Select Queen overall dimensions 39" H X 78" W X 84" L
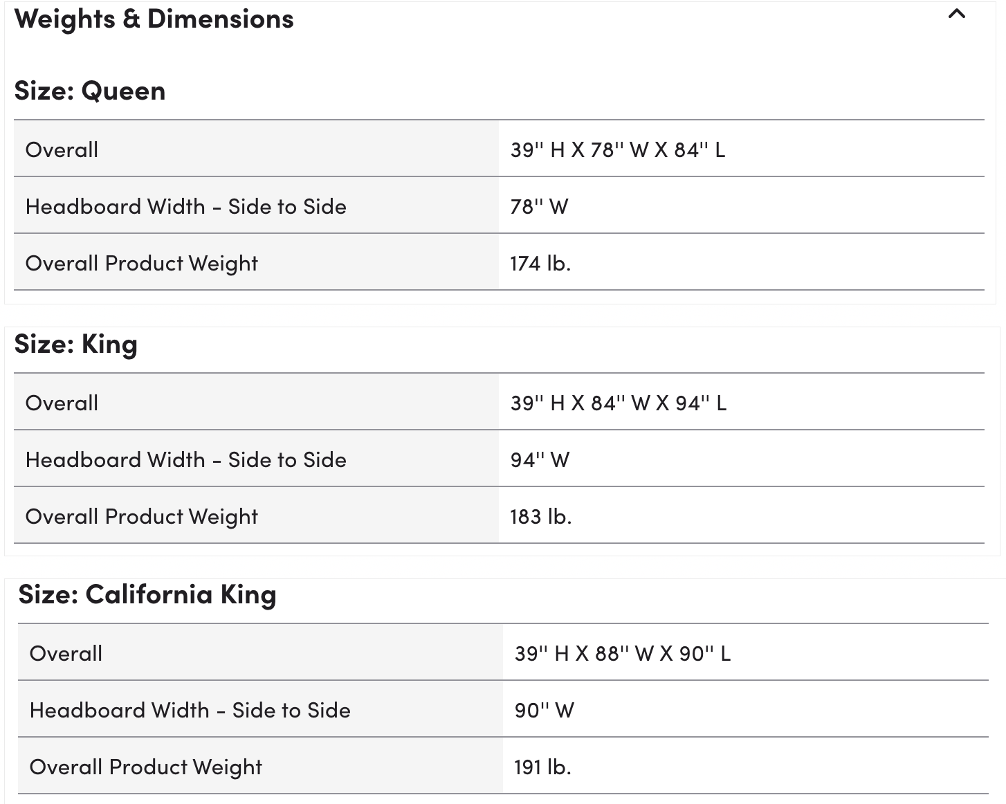Viewport: 1006px width, 804px height. [617, 150]
